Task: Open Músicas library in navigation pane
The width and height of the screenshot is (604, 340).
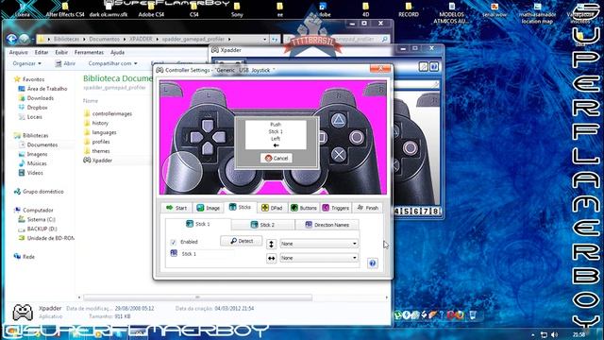Action: (33, 163)
